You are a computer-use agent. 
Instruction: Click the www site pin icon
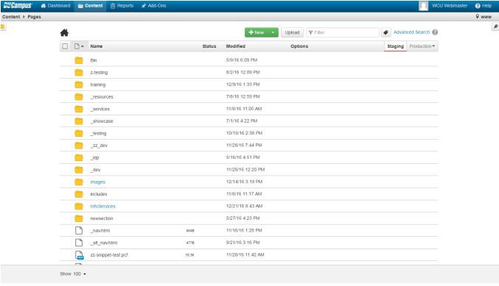pos(477,16)
